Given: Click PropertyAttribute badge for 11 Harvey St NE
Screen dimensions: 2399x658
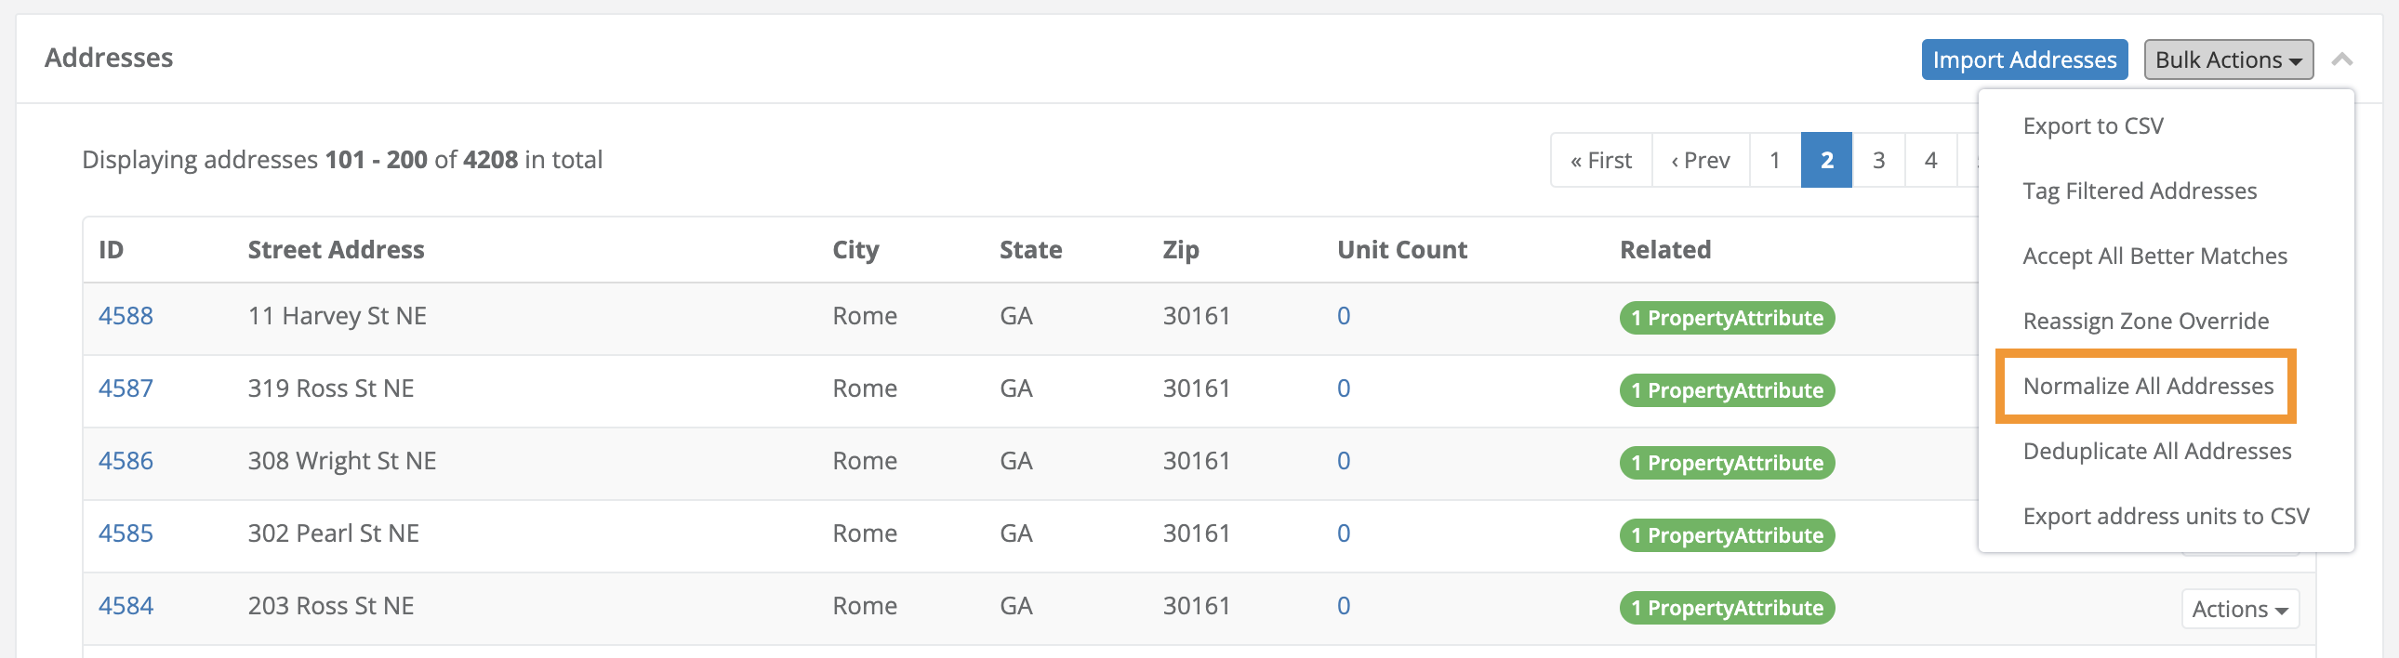Looking at the screenshot, I should pos(1727,317).
